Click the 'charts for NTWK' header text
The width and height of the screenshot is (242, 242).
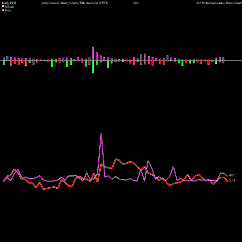click(97, 3)
